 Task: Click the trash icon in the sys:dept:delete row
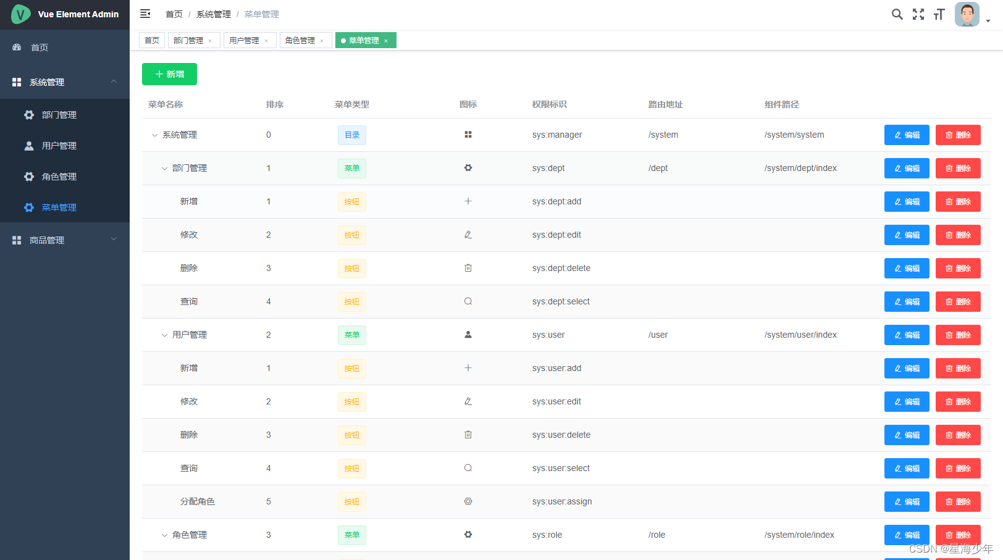468,268
